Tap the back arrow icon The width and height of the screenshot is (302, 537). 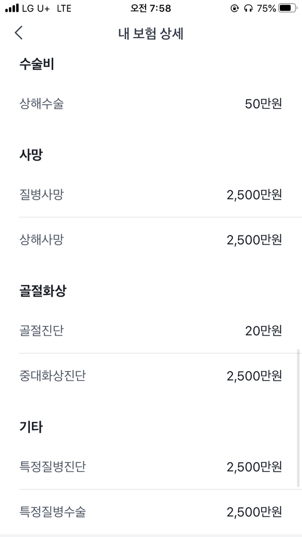click(x=19, y=33)
